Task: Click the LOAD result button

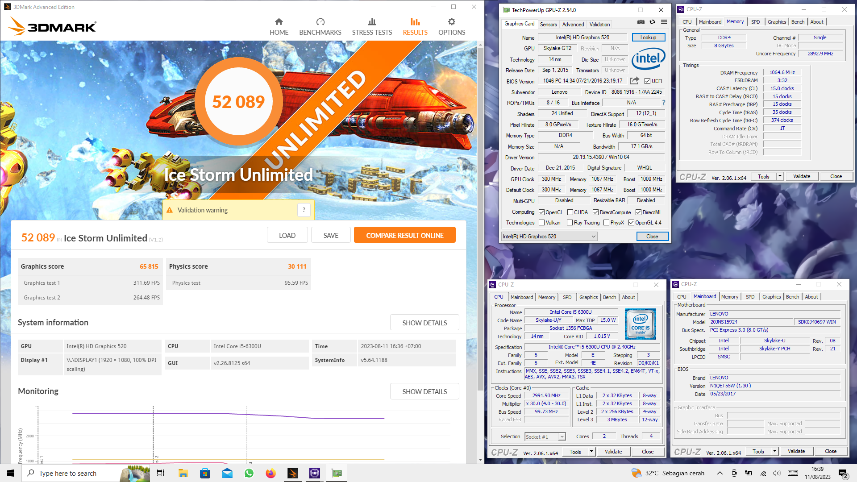Action: 287,235
